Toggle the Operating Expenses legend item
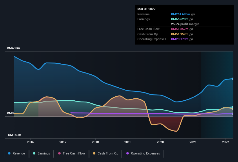Viewport: 238px width, 162px height. click(143, 153)
